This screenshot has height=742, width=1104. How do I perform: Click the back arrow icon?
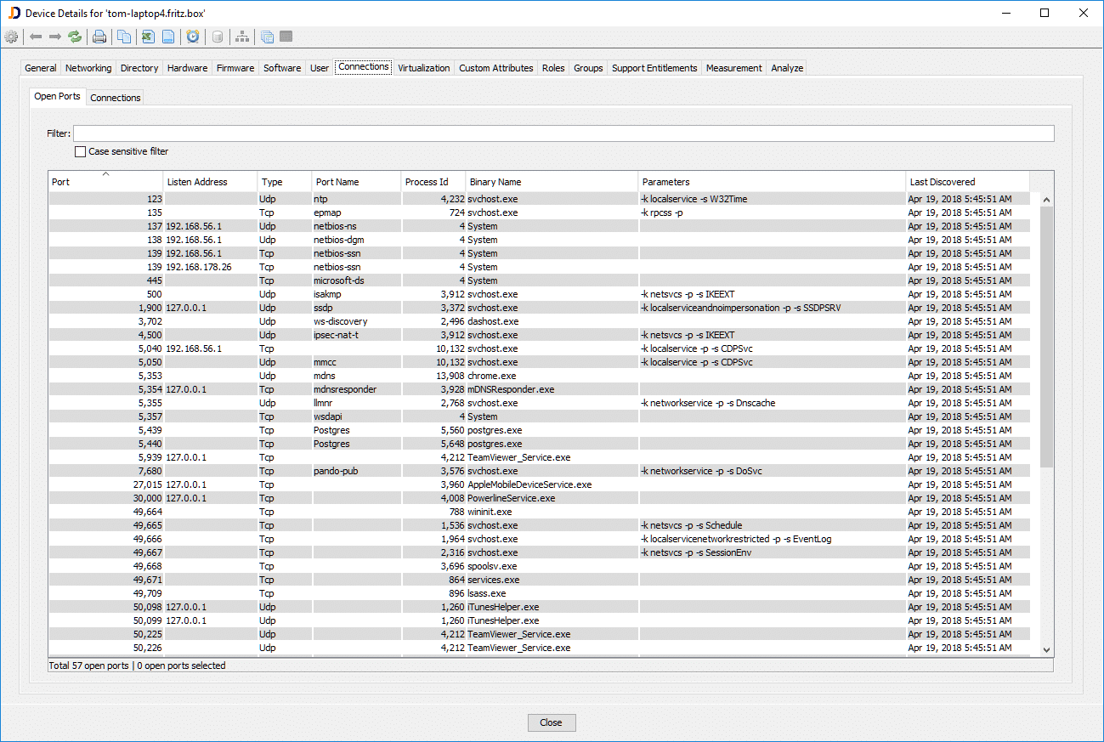coord(36,37)
